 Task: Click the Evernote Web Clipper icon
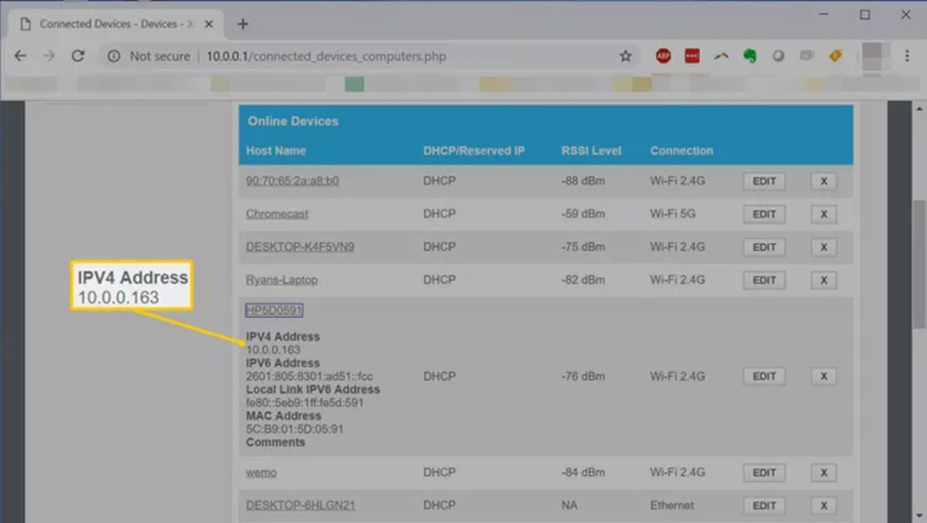pos(749,56)
